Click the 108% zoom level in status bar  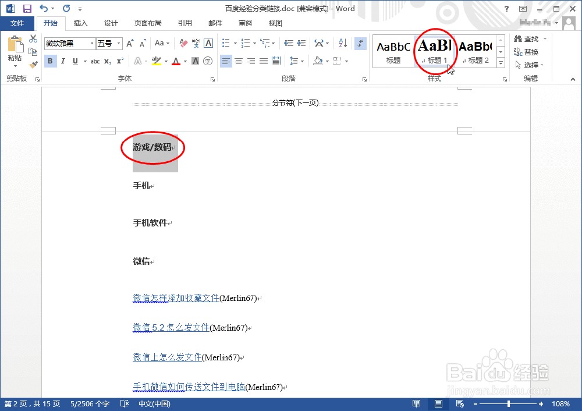(x=561, y=403)
